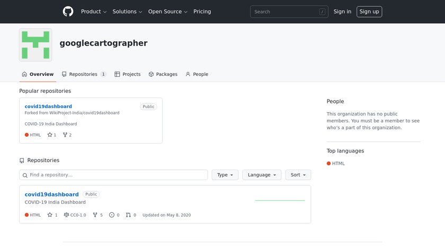Click the googlecartographer organization avatar
Viewport: 445px width, 250px height.
35,45
